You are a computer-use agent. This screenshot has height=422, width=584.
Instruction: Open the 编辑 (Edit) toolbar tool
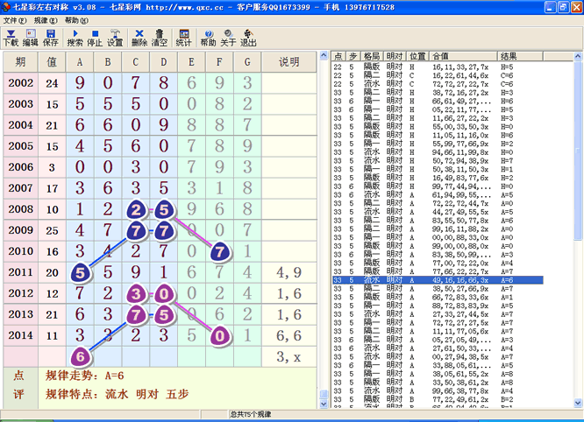(x=31, y=38)
